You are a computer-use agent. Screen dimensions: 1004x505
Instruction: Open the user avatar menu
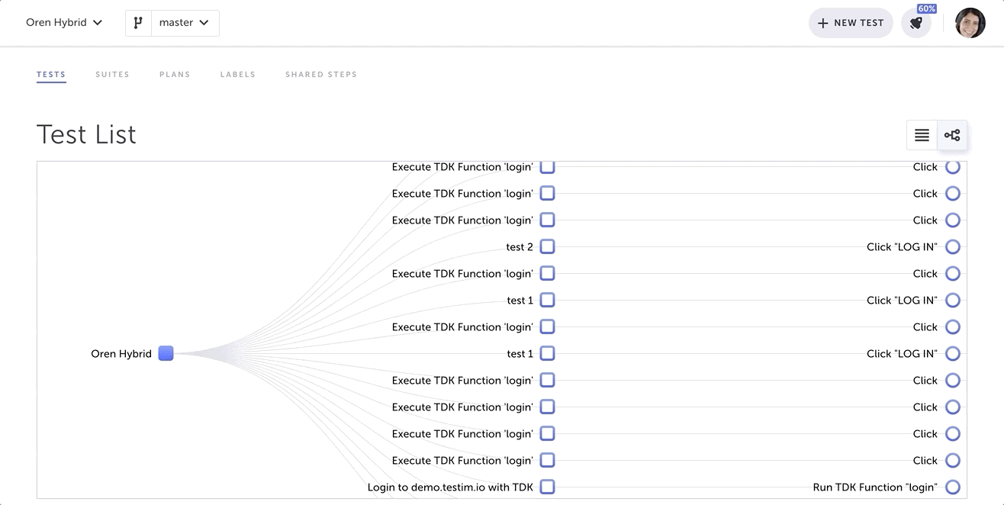pos(970,23)
